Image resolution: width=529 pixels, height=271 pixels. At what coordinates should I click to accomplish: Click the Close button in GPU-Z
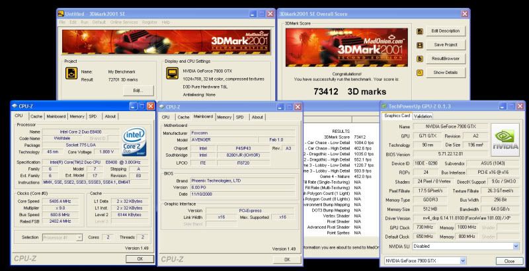509,261
